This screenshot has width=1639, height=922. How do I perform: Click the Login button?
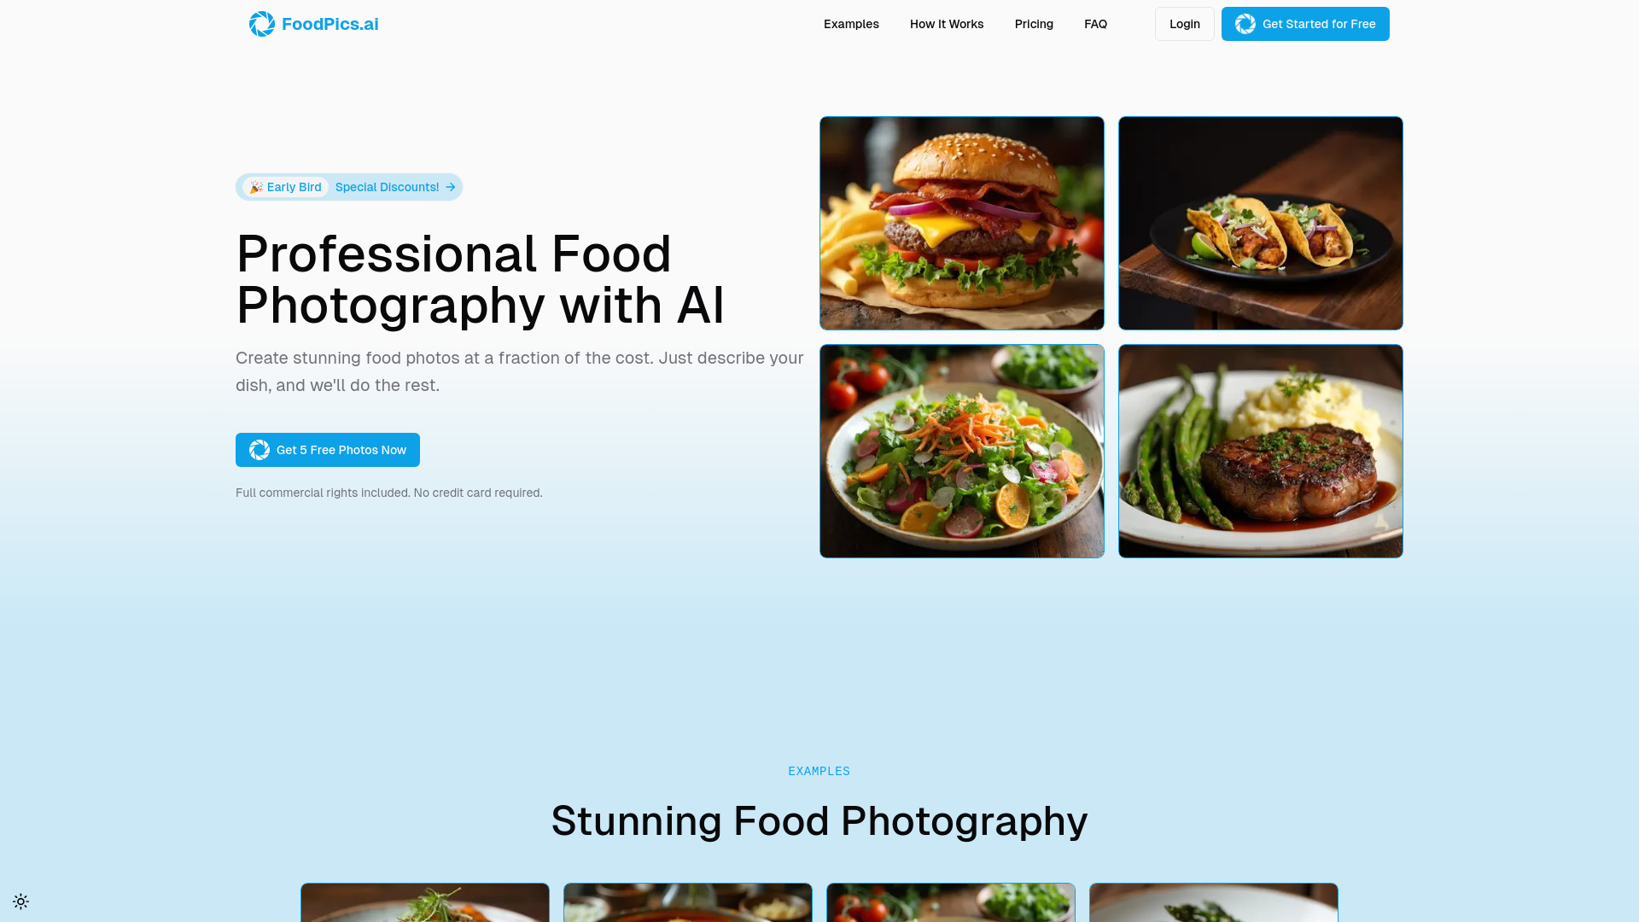(1184, 24)
